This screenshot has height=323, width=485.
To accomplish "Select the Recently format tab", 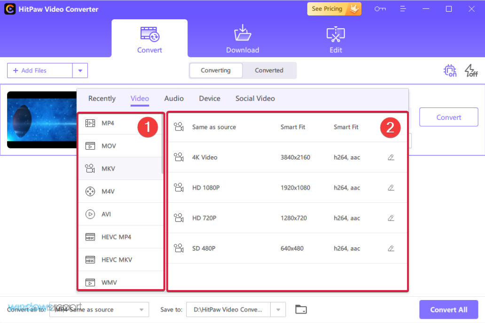I will [x=102, y=99].
